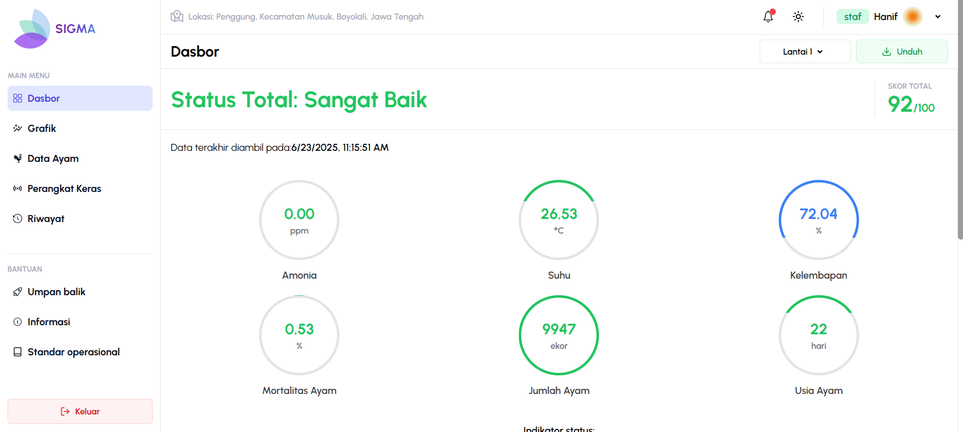Click the Mortalitas Ayam 0.53 % gauge
Viewport: 963px width, 432px height.
(299, 335)
